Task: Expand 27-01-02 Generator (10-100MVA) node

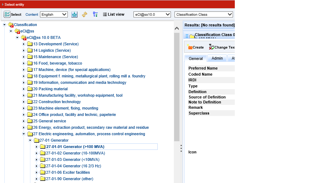Action: 36,153
